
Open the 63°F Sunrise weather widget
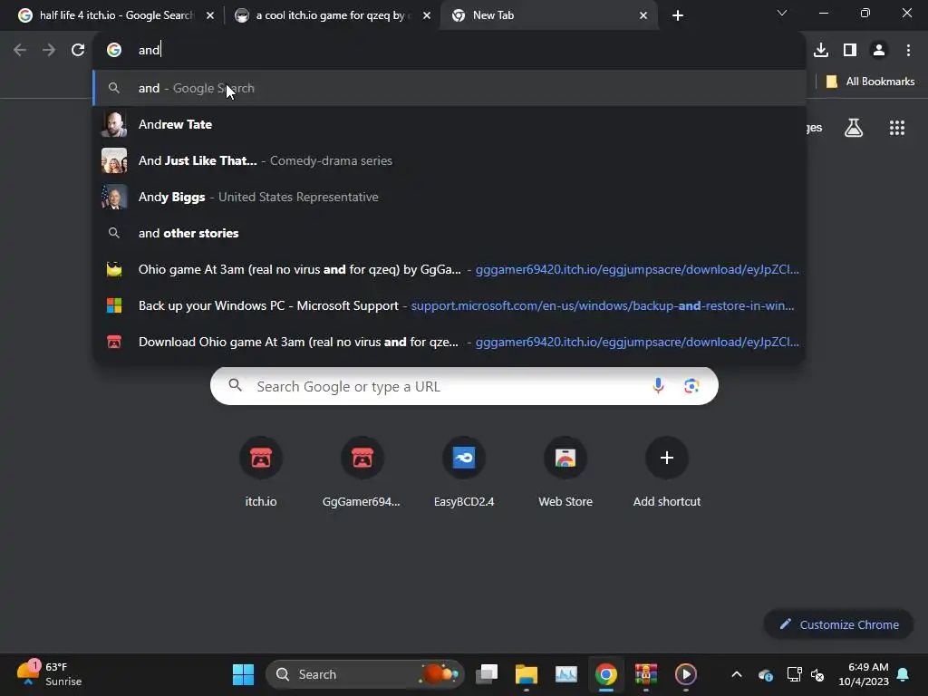point(49,674)
